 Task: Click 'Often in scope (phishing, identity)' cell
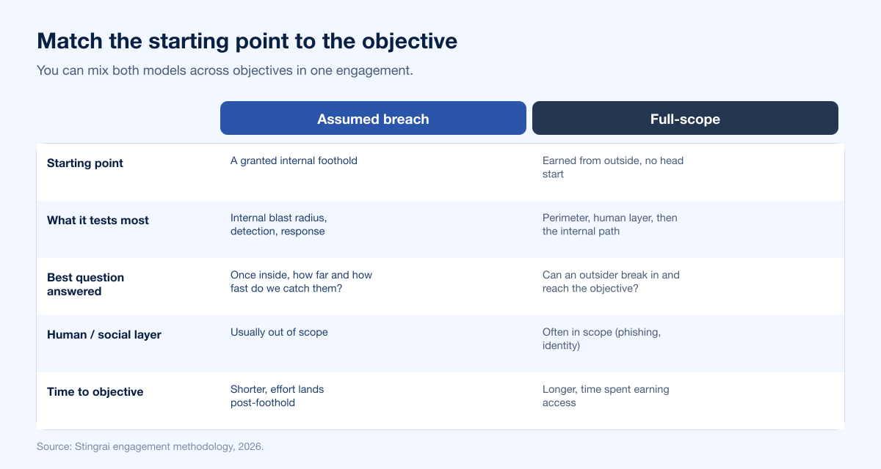coord(602,339)
